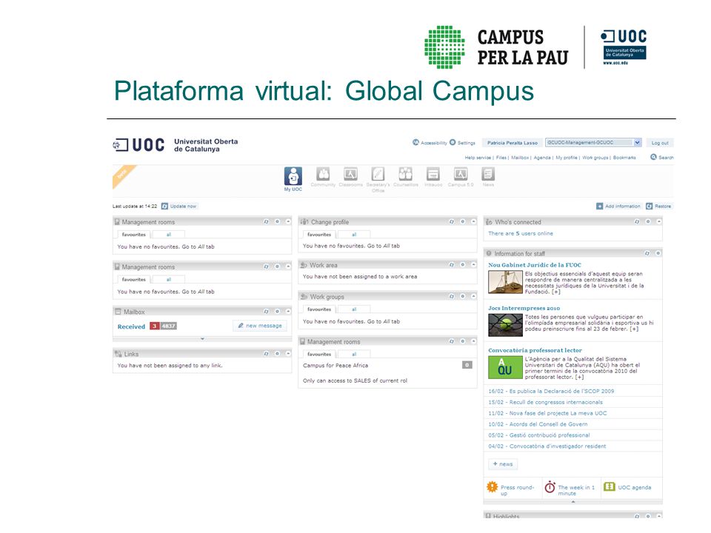Image resolution: width=711 pixels, height=533 pixels.
Task: Click the Press round-up sun icon
Action: click(492, 487)
